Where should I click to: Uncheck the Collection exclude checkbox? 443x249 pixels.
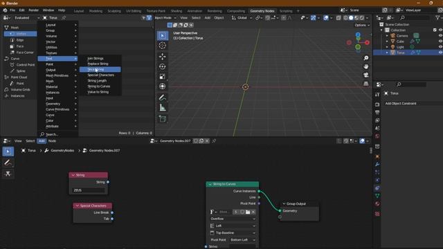tap(435, 30)
